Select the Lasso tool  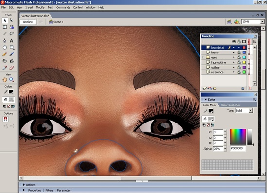point(11,34)
